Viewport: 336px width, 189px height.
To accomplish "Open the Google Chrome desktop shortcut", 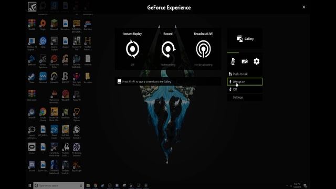I will point(43,114).
